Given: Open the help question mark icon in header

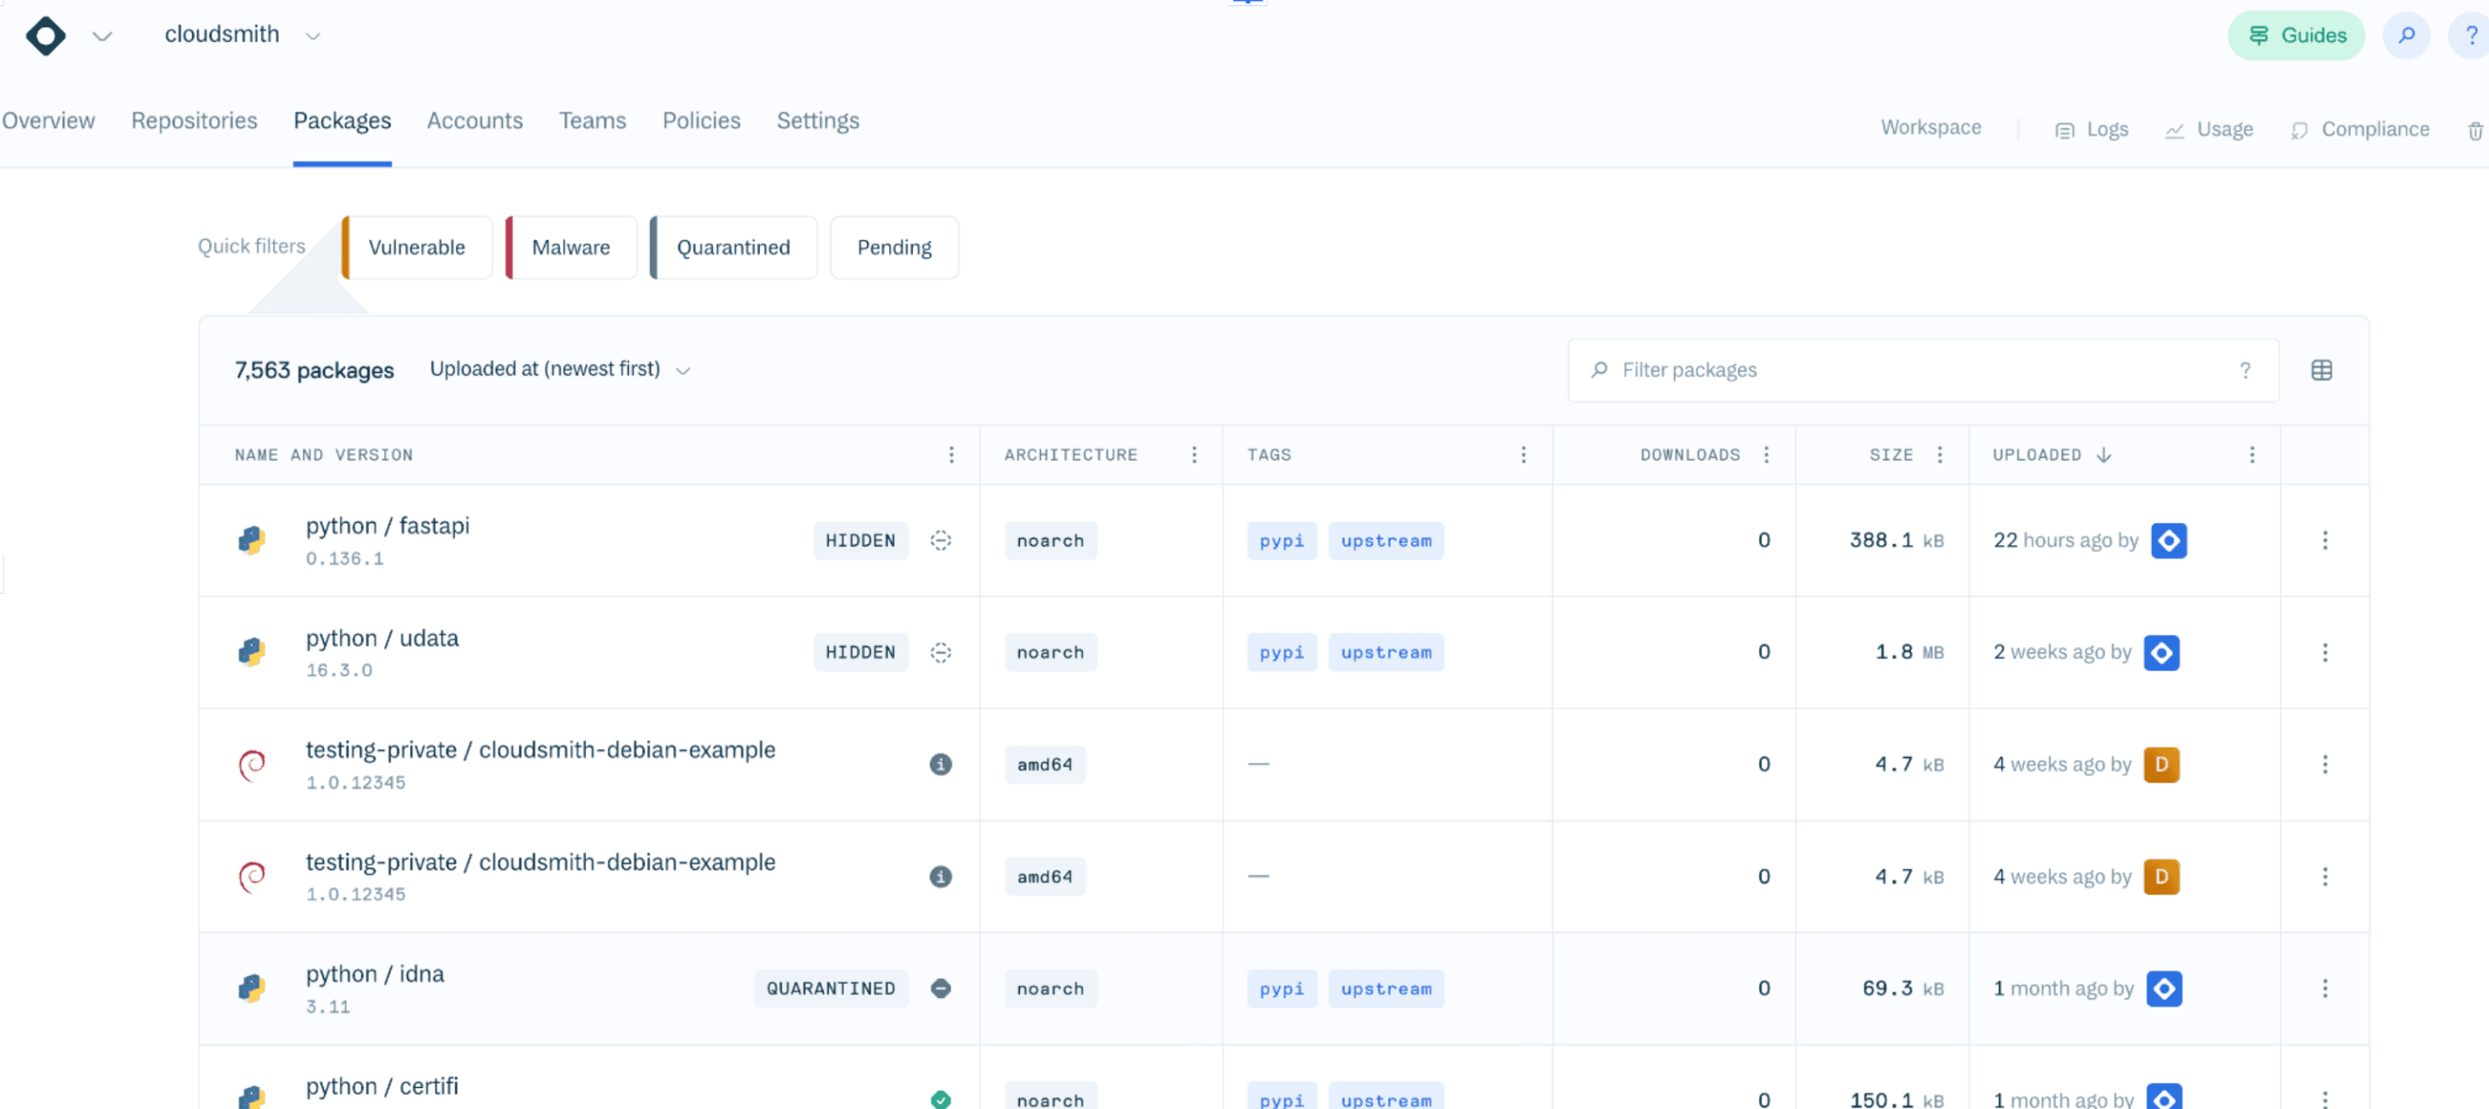Looking at the screenshot, I should point(2470,36).
